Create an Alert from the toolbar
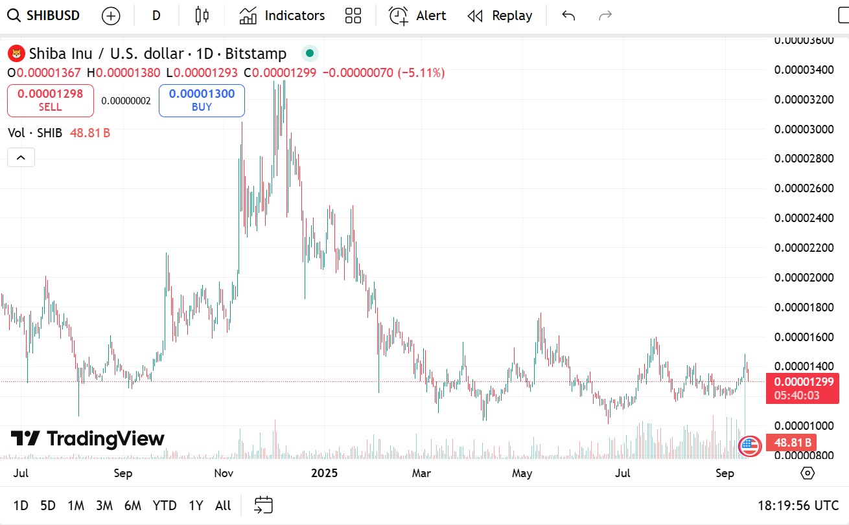Screen dimensions: 849x525 click(417, 16)
